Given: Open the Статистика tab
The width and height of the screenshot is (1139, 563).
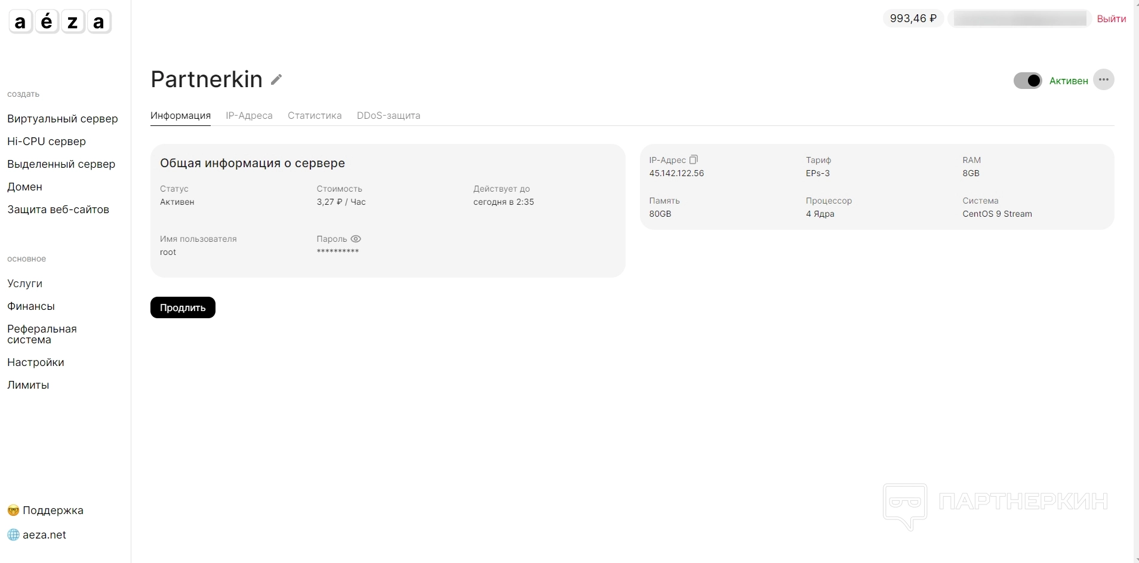Looking at the screenshot, I should (x=315, y=116).
